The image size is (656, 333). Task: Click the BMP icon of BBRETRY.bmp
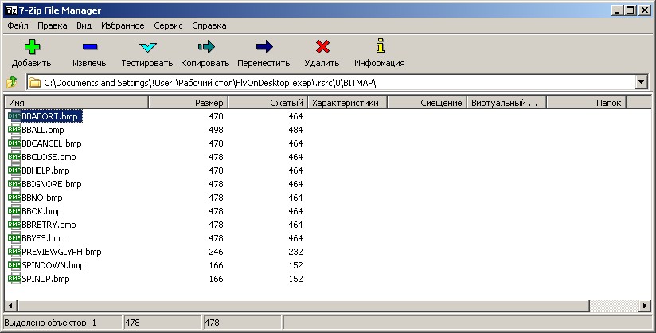pyautogui.click(x=14, y=225)
